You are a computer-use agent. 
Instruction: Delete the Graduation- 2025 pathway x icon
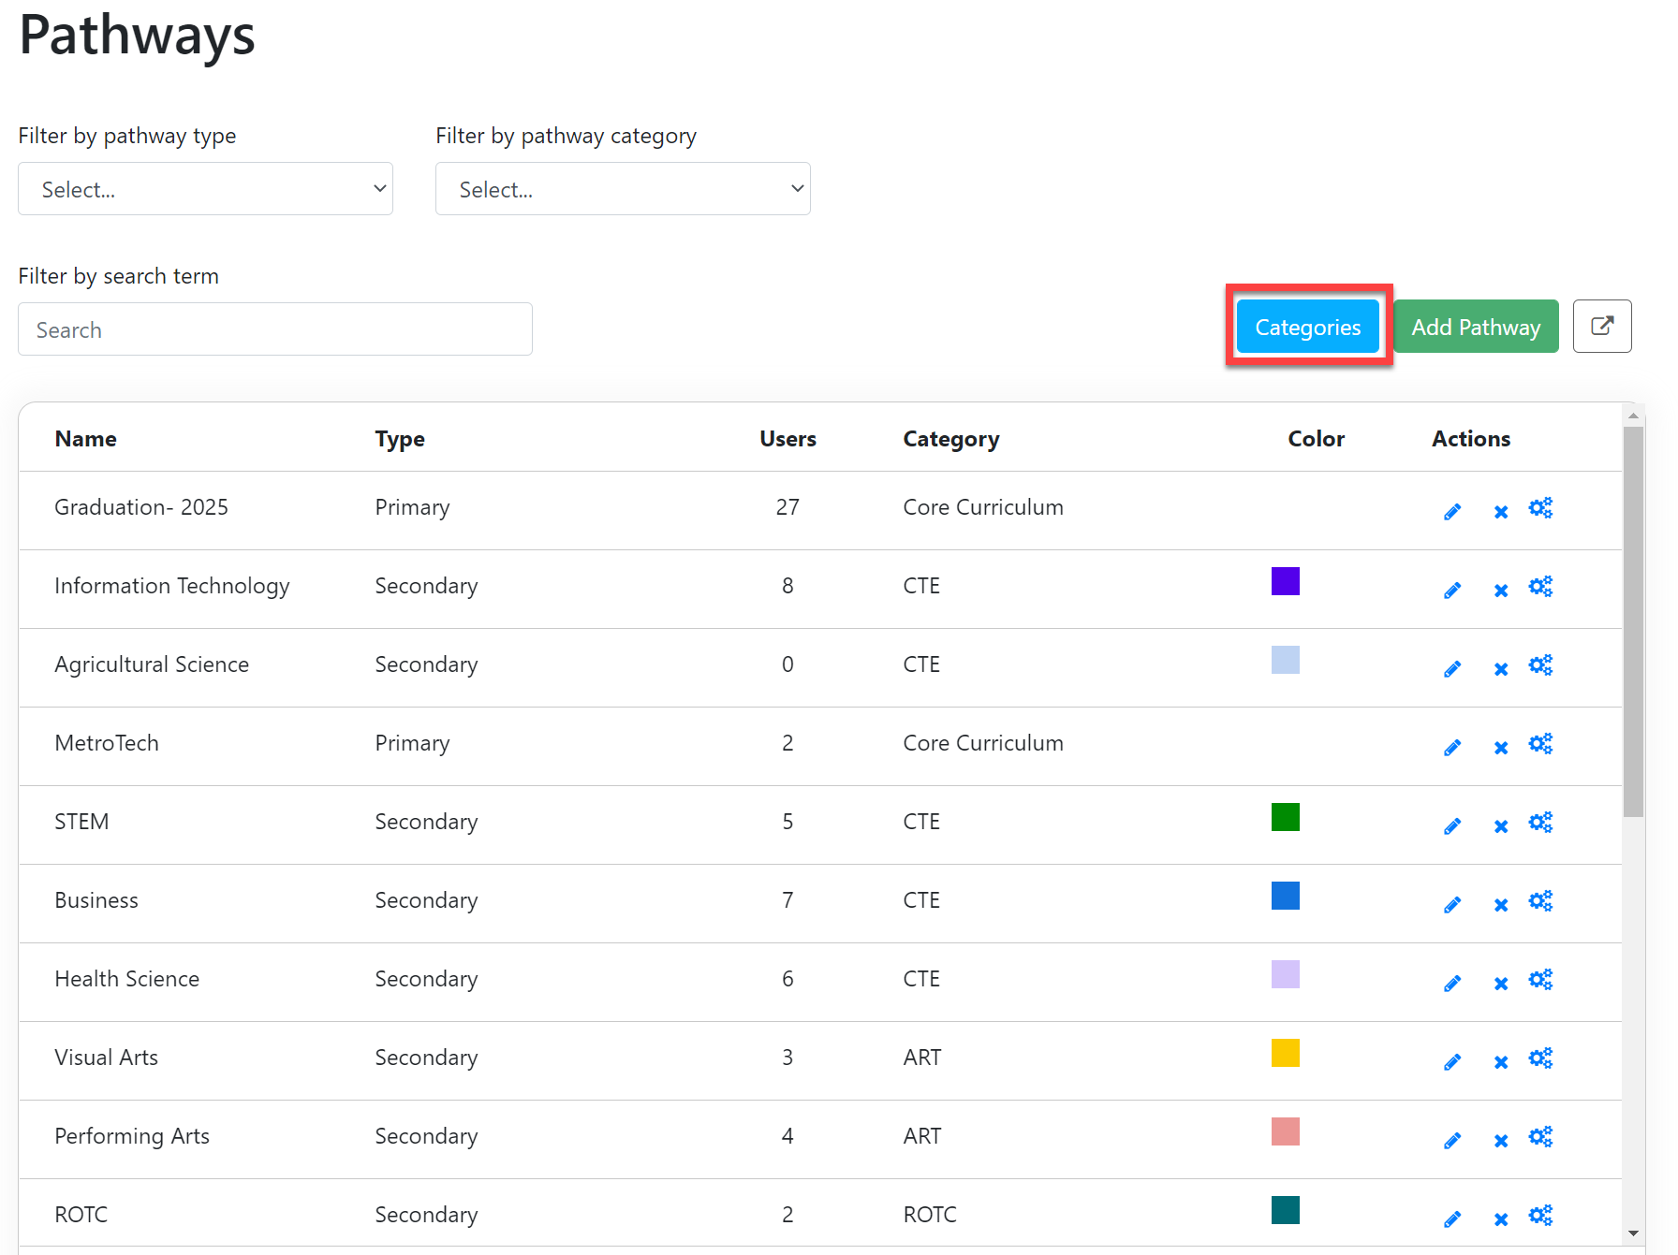tap(1501, 512)
